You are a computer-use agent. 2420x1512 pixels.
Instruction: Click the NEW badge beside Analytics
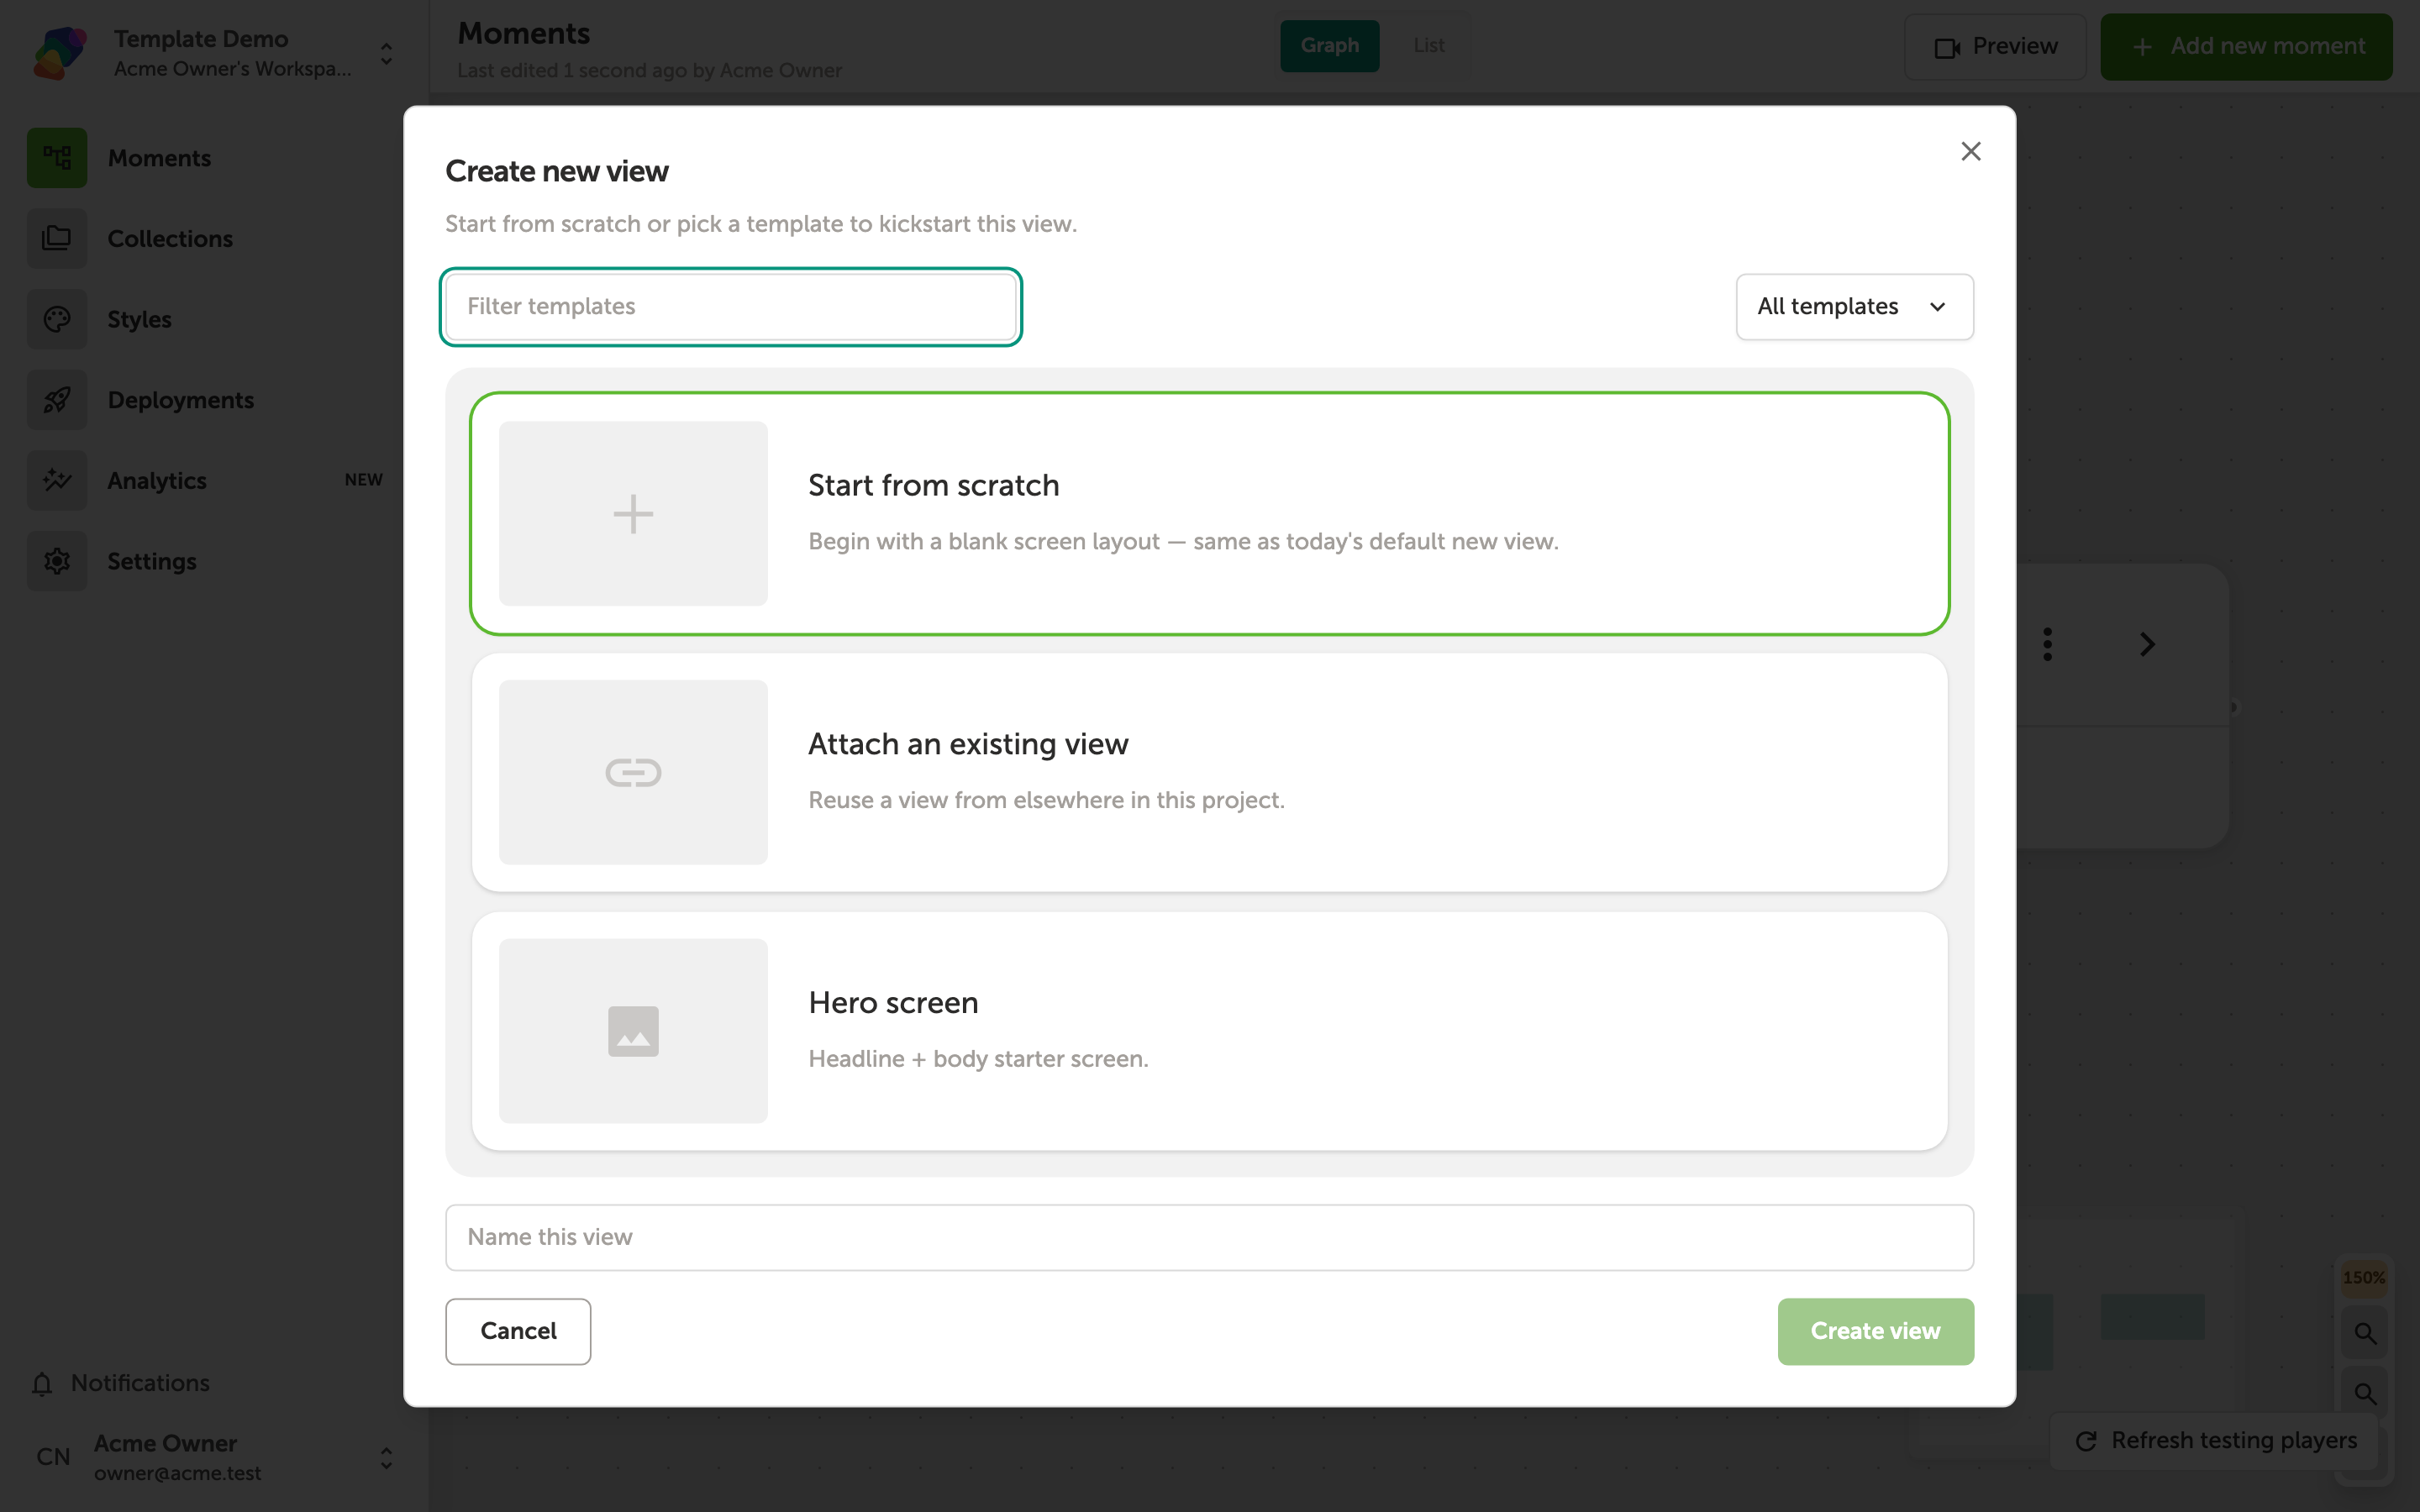363,480
